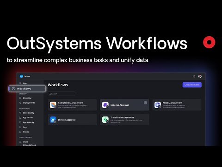Viewport: 222px width, 167px height.
Task: Click the Expense Approval workflow icon
Action: 105,105
